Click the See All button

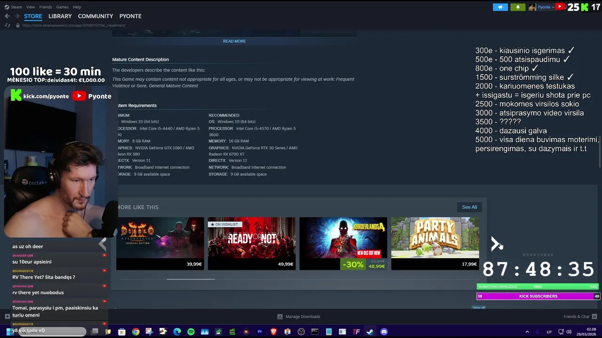469,207
